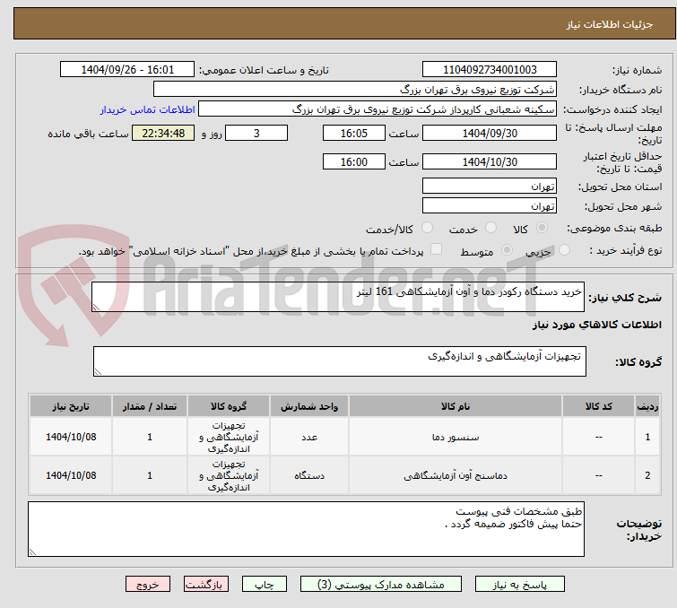Click the چاپ print button

click(x=265, y=585)
